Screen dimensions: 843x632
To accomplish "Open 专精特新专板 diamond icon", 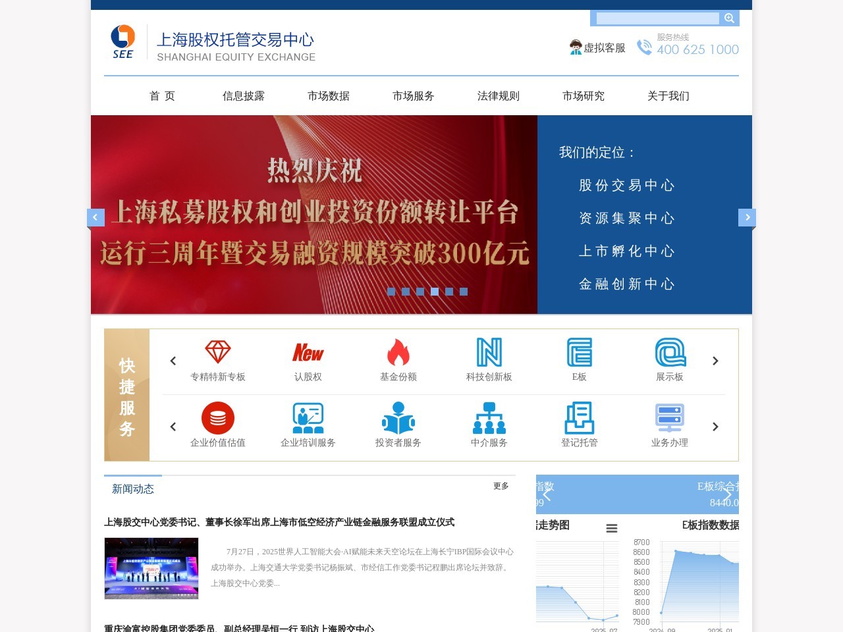I will [218, 352].
